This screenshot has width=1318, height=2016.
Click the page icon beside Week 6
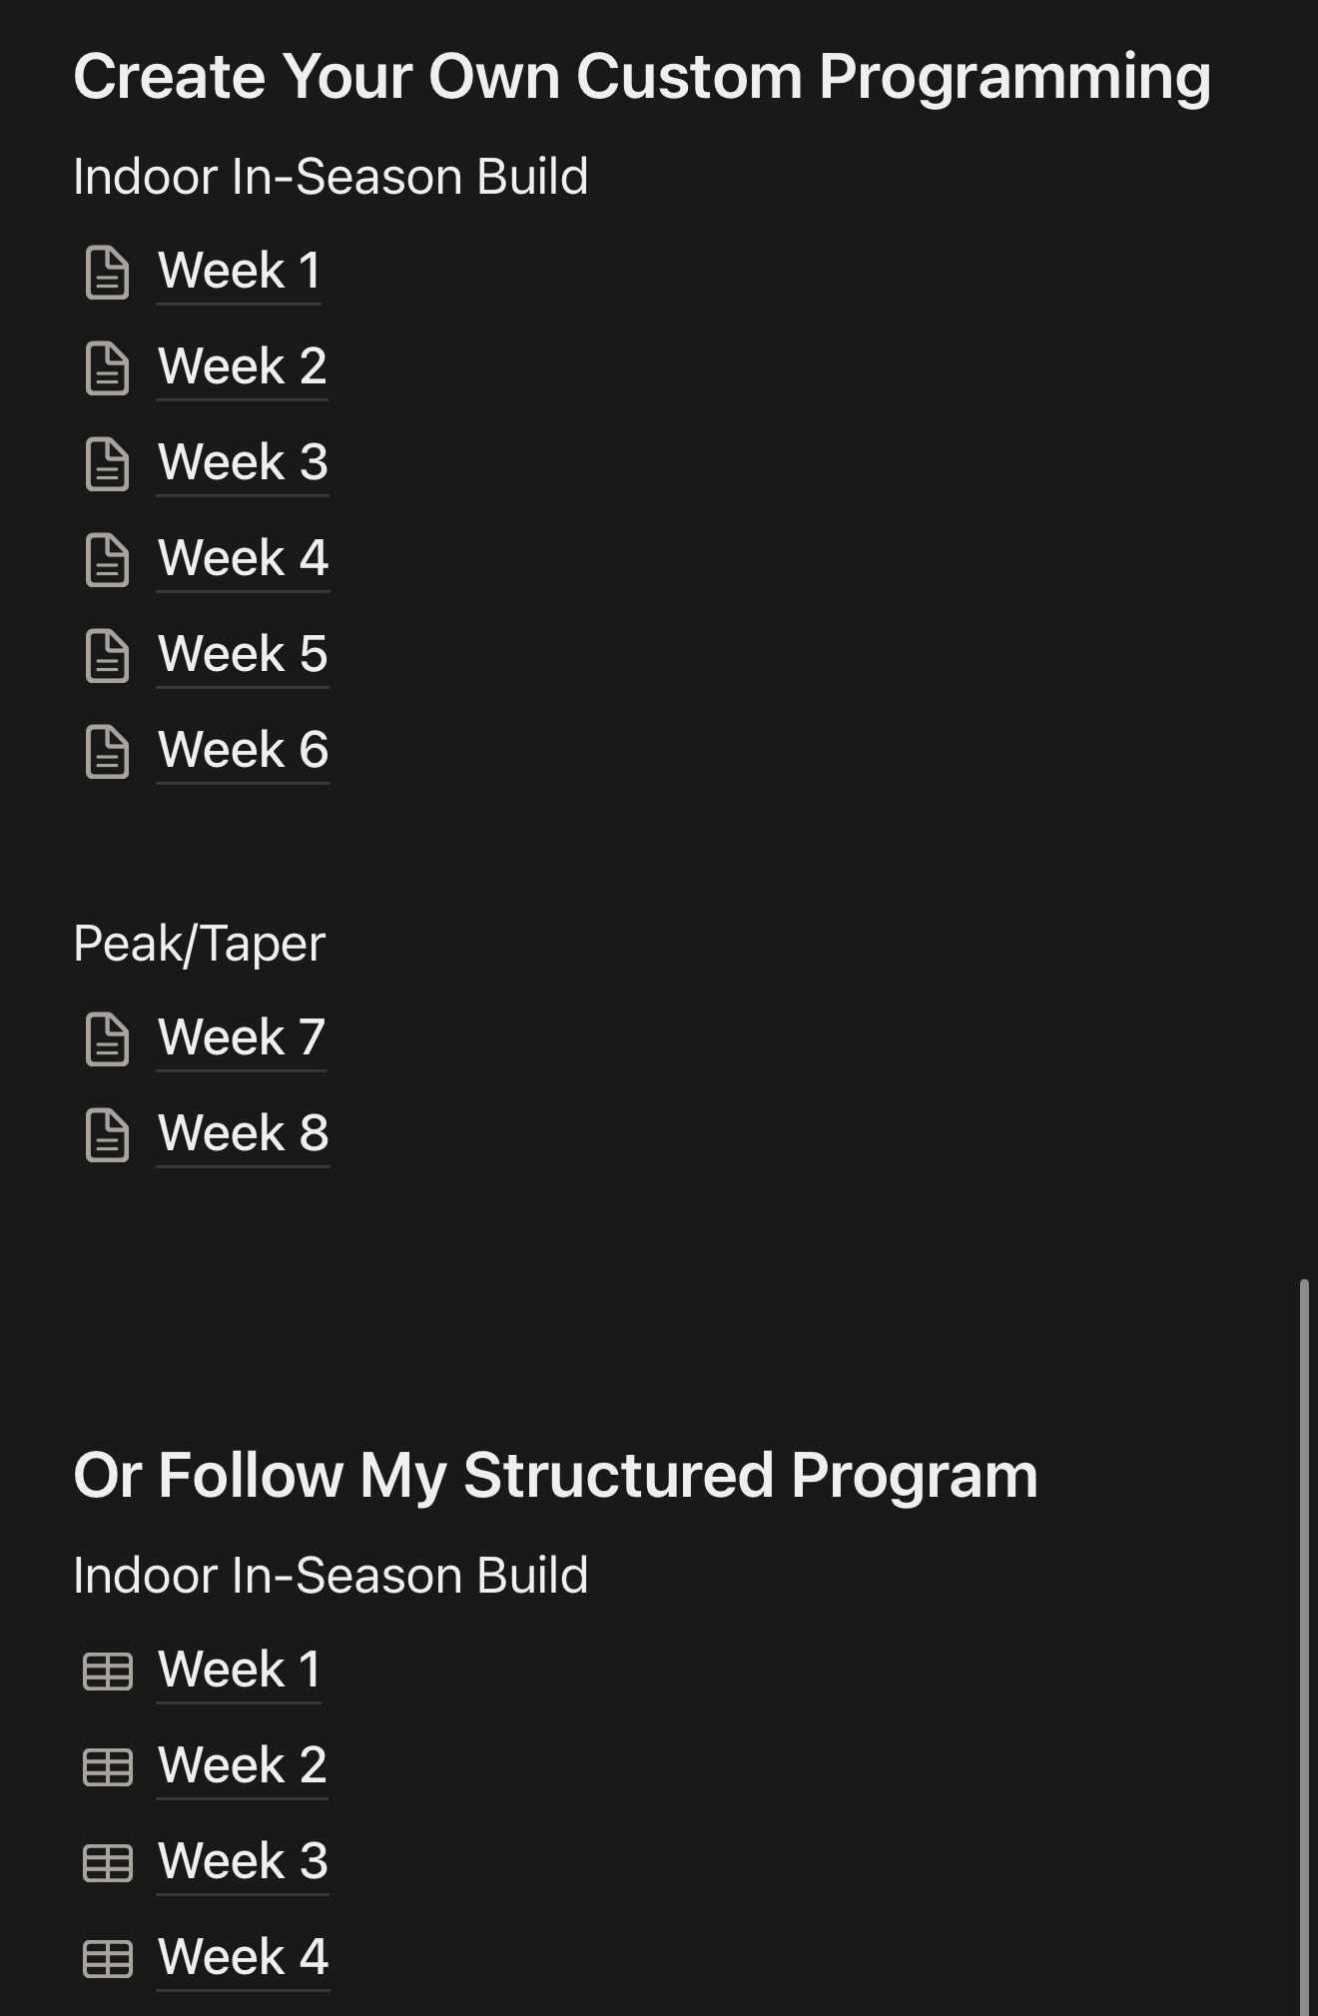(x=108, y=752)
